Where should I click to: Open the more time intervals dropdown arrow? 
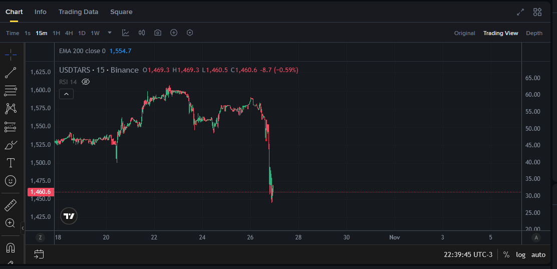(x=110, y=33)
